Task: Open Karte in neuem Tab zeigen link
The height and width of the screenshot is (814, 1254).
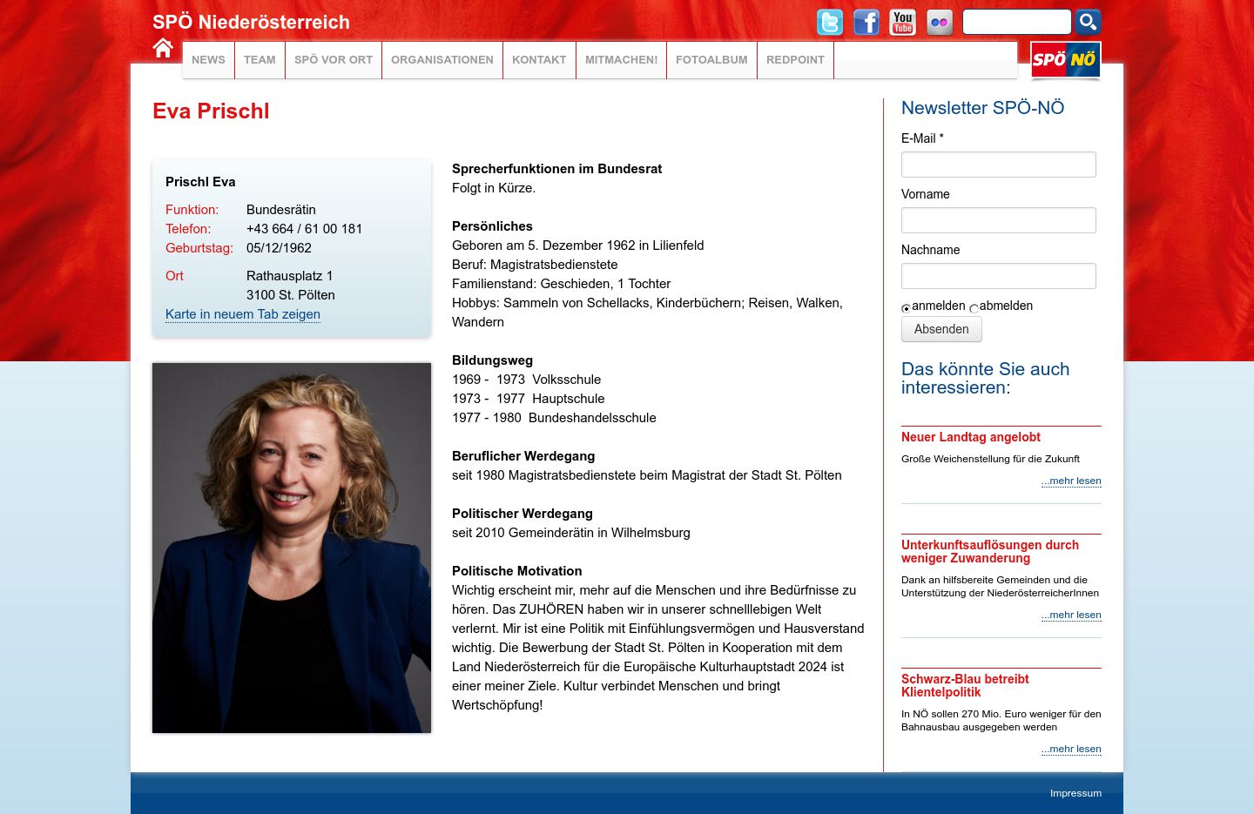Action: tap(243, 314)
